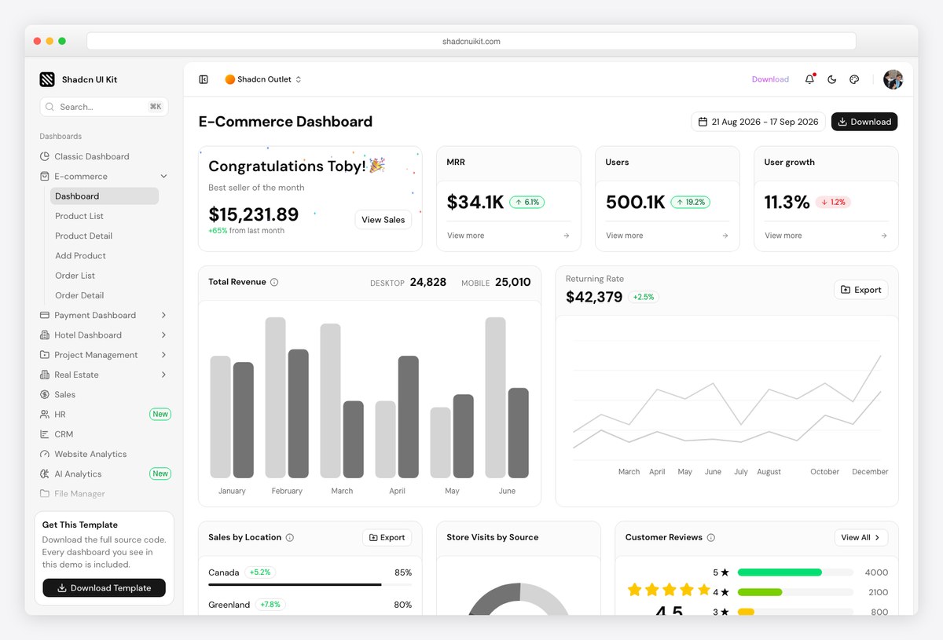Click Classic Dashboard pie icon
943x640 pixels.
(45, 156)
